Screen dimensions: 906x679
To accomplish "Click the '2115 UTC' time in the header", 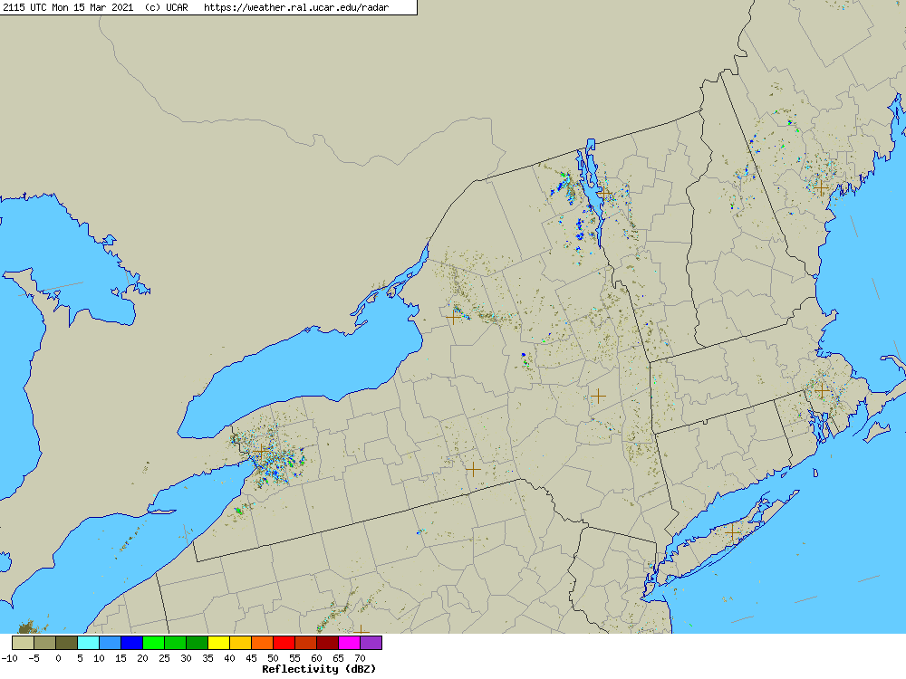I will (24, 7).
